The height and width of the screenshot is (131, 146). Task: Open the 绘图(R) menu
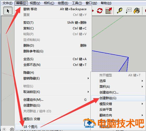coord(63,3)
